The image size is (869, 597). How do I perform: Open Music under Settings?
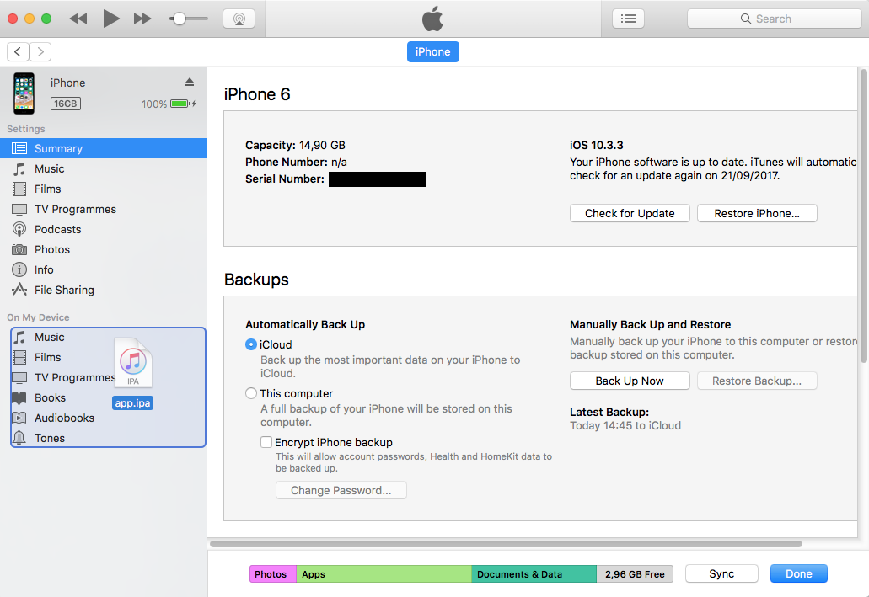click(x=104, y=169)
